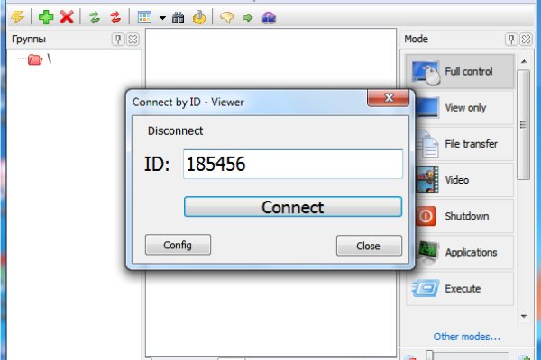Screen dimensions: 541x360
Task: Click the red X delete icon
Action: [x=66, y=17]
